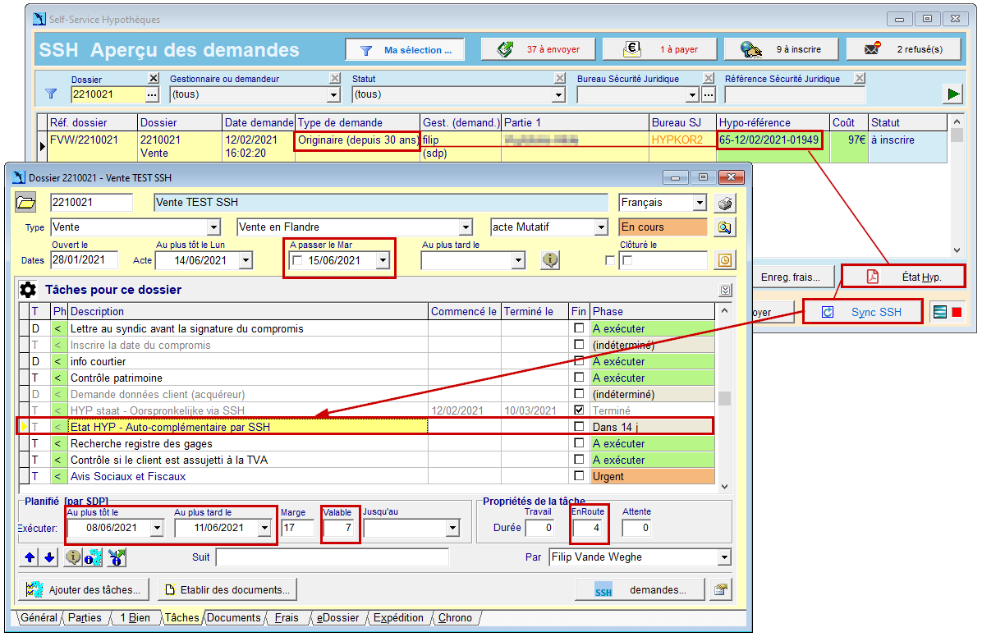The width and height of the screenshot is (982, 637).
Task: Clear the Bureau Sécurité Juridique filter X
Action: tap(709, 78)
